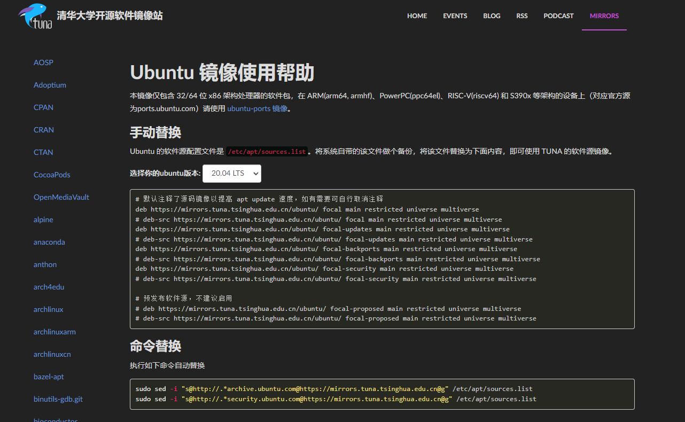
Task: Open archlinuxcn in the sidebar
Action: point(52,354)
